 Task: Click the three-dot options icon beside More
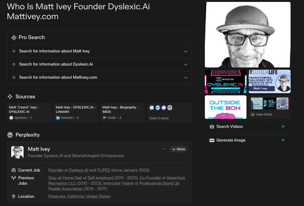pos(164,149)
